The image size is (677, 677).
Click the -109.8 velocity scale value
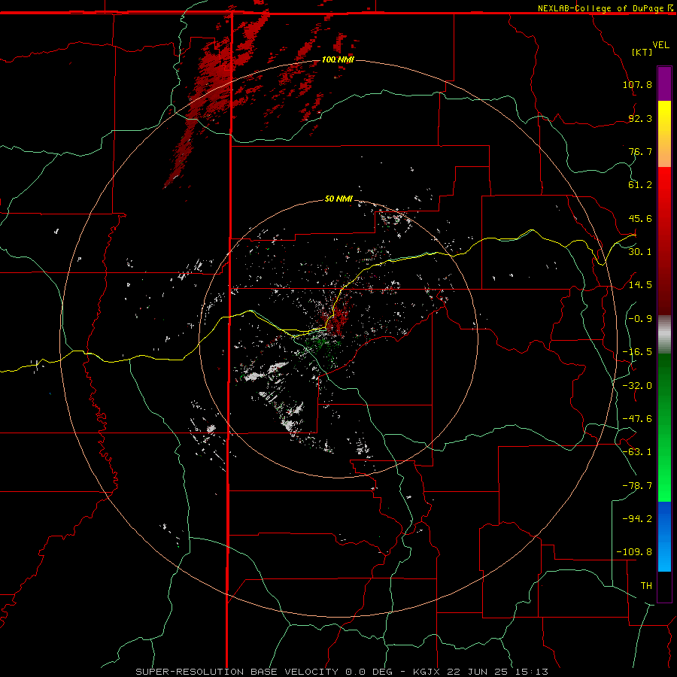pos(634,552)
